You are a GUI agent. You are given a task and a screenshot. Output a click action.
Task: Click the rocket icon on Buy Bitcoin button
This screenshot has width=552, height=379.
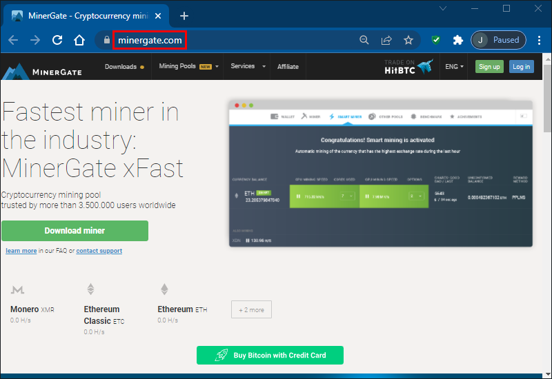[221, 355]
